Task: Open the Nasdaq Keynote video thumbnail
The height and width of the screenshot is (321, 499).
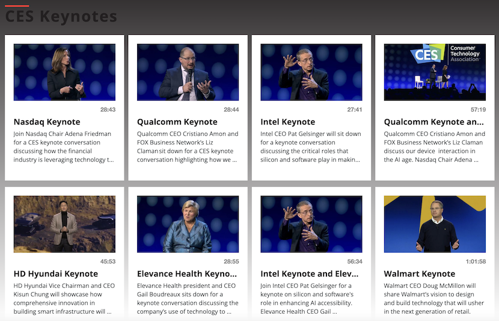Action: [64, 72]
